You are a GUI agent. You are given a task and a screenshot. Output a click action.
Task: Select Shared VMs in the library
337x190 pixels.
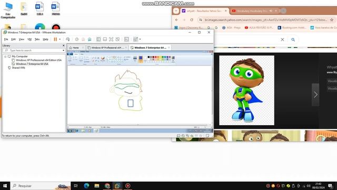[18, 68]
